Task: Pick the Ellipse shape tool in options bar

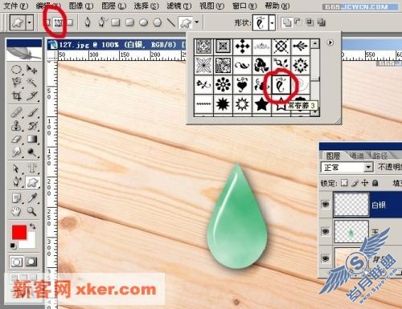Action: click(x=144, y=22)
